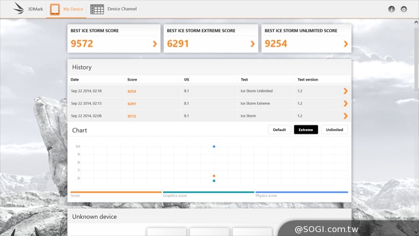This screenshot has height=236, width=419.
Task: Click the 6291 score in history
Action: pos(132,104)
